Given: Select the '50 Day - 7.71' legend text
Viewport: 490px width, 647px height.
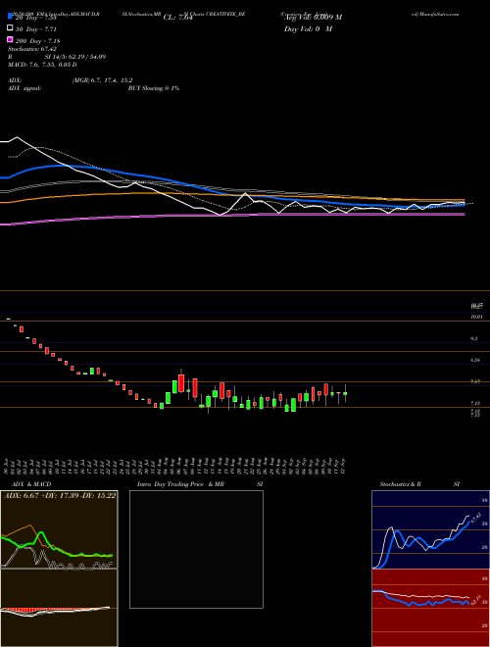Looking at the screenshot, I should click(36, 29).
